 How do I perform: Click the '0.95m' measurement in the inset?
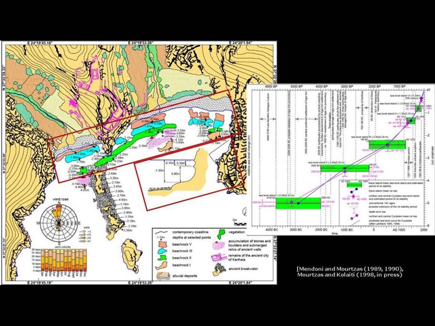(x=175, y=173)
